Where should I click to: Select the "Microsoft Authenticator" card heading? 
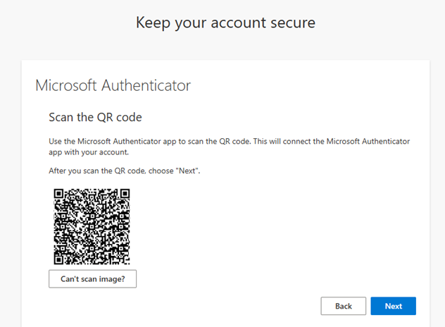[x=113, y=86]
